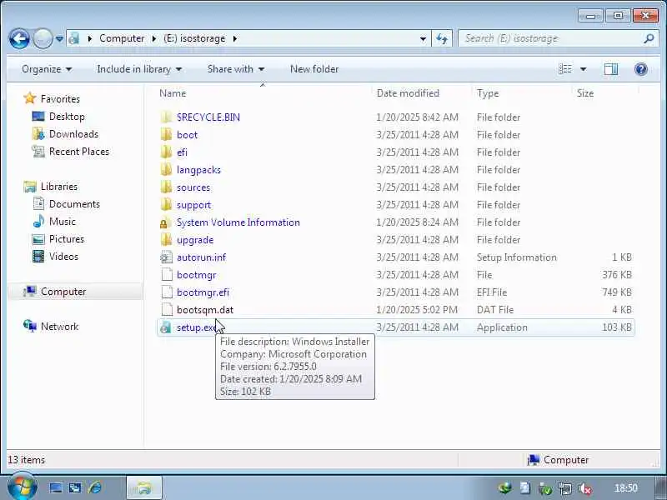Viewport: 667px width, 500px height.
Task: Click the Show desktop taskbar shortcut
Action: (56, 488)
